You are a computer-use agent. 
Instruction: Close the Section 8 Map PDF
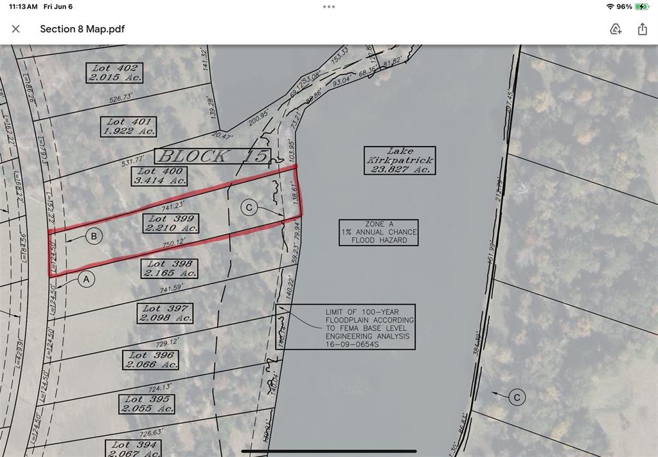coord(16,29)
